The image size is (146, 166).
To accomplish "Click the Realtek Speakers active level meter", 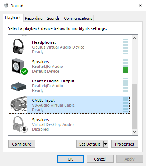I will tap(125, 66).
